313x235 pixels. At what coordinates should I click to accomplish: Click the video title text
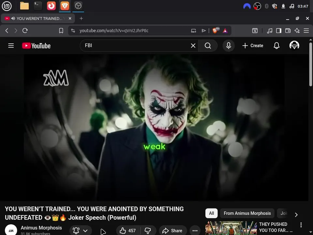coord(94,213)
